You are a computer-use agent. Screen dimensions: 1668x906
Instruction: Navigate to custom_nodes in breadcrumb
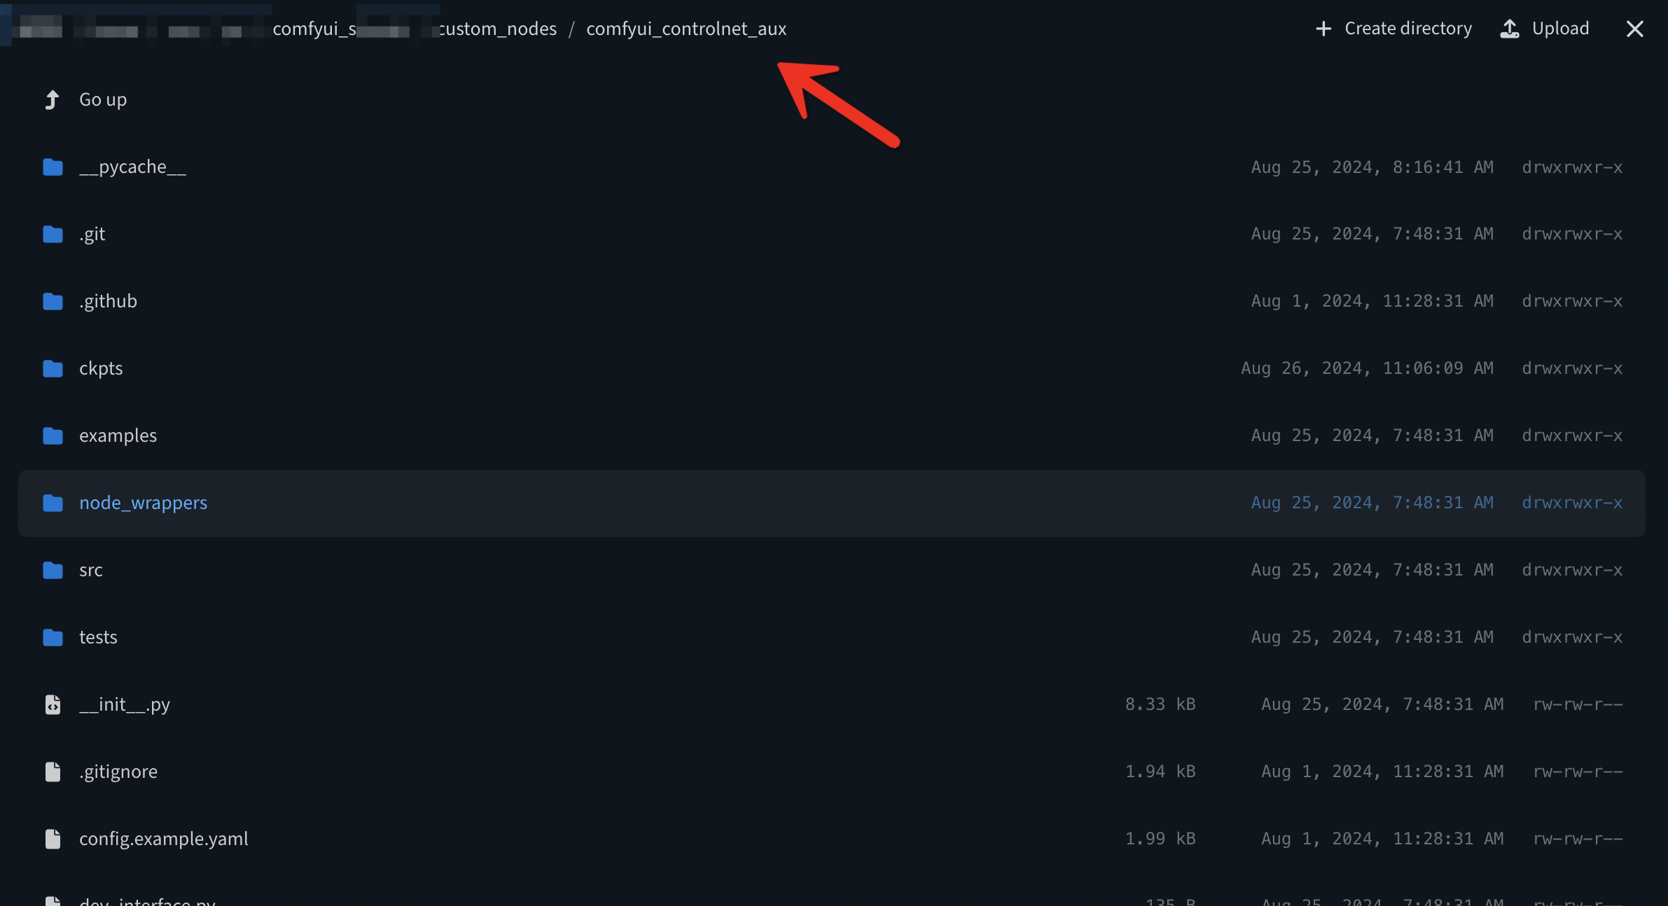pos(498,29)
